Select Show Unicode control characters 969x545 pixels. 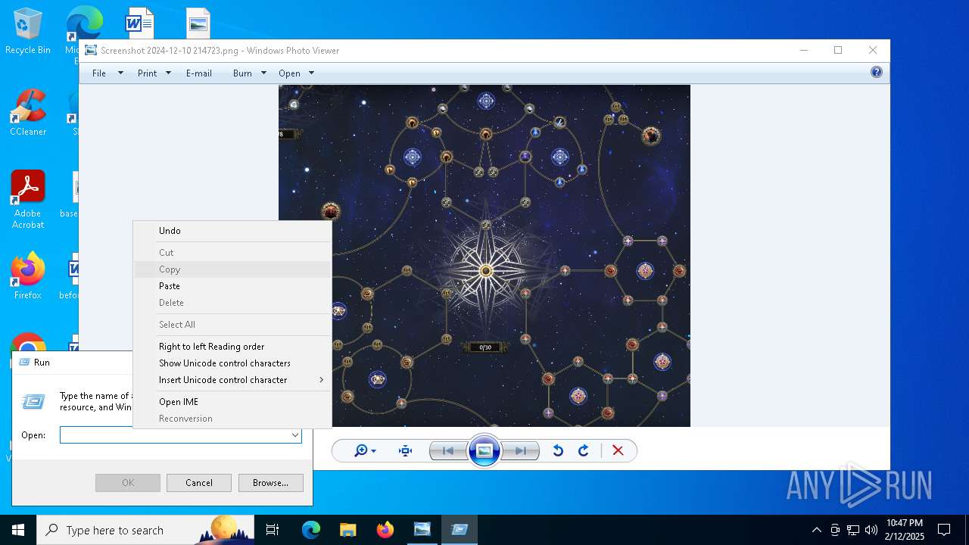(232, 363)
